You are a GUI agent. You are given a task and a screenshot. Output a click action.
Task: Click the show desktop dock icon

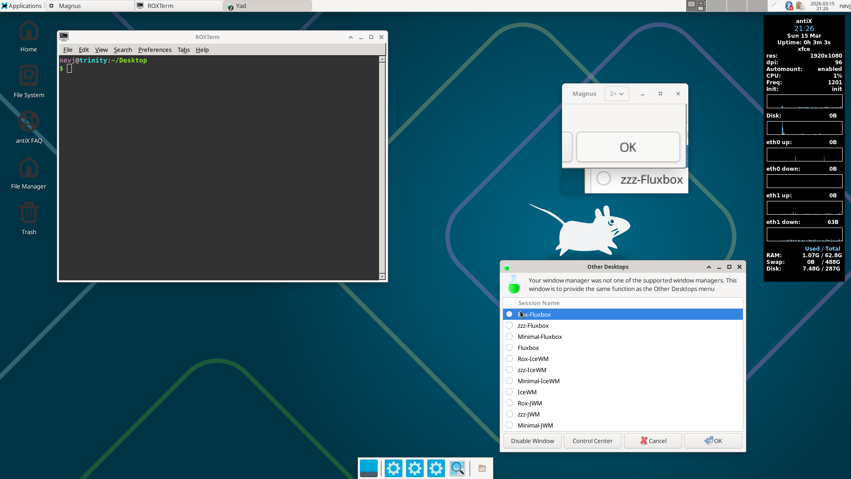click(x=368, y=468)
